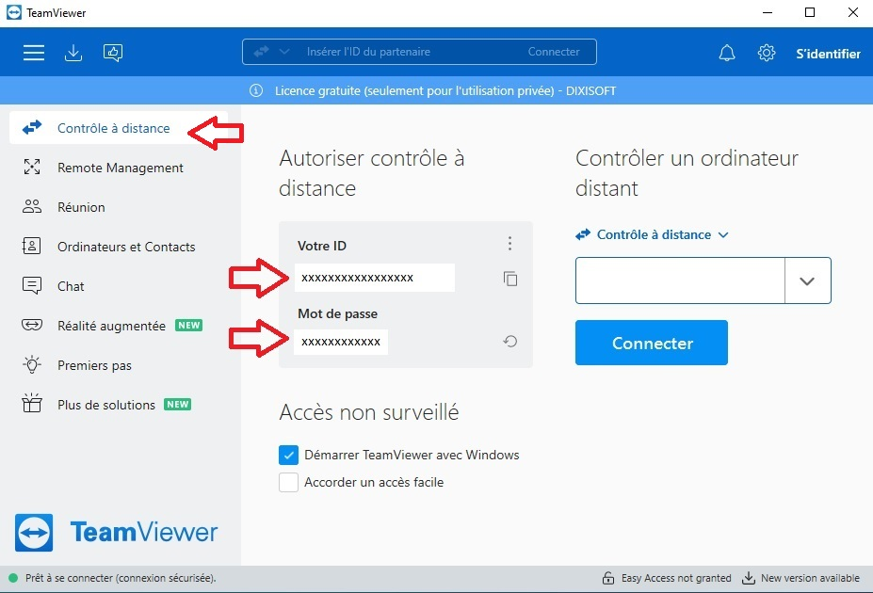The width and height of the screenshot is (873, 593).
Task: Copy Votre ID with the copy icon
Action: coord(510,278)
